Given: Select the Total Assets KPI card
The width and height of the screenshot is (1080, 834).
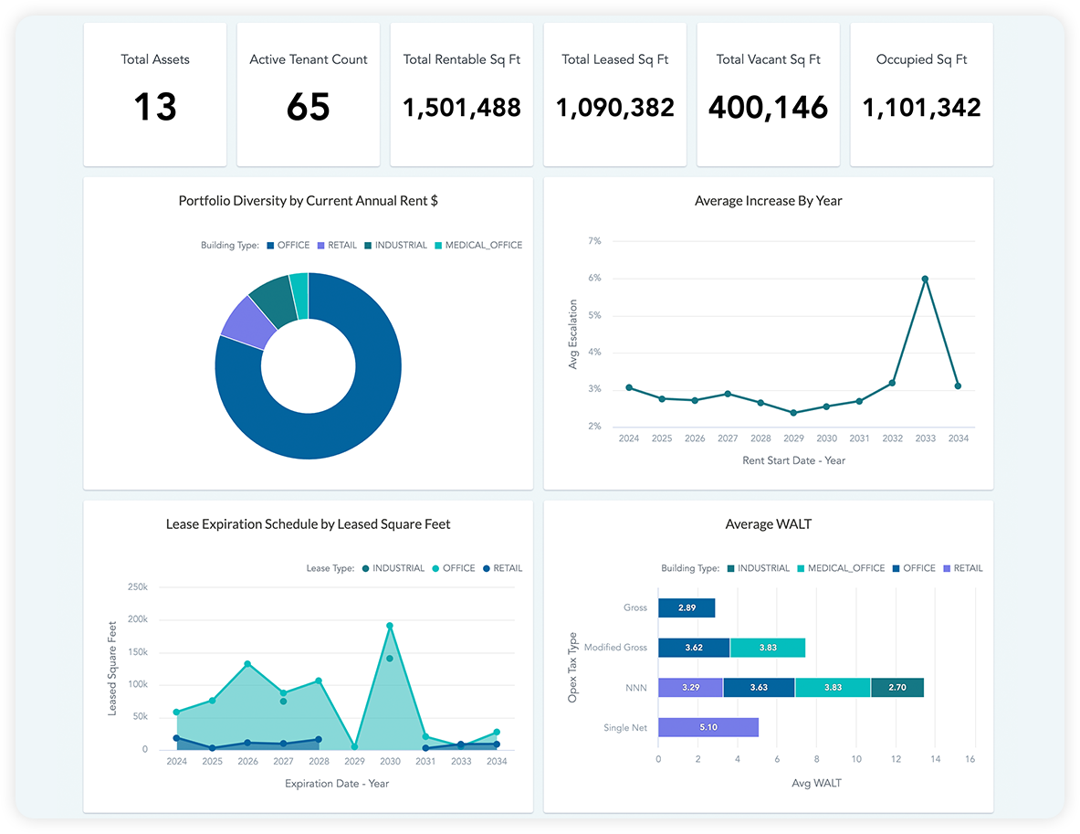Looking at the screenshot, I should click(x=154, y=94).
